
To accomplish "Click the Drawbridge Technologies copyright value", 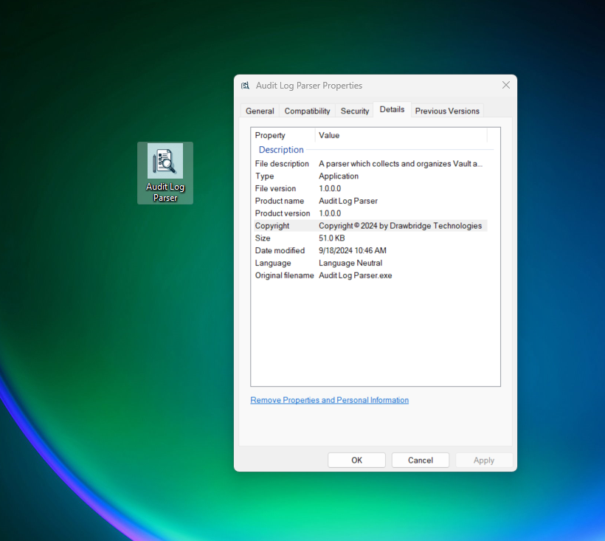I will point(400,226).
